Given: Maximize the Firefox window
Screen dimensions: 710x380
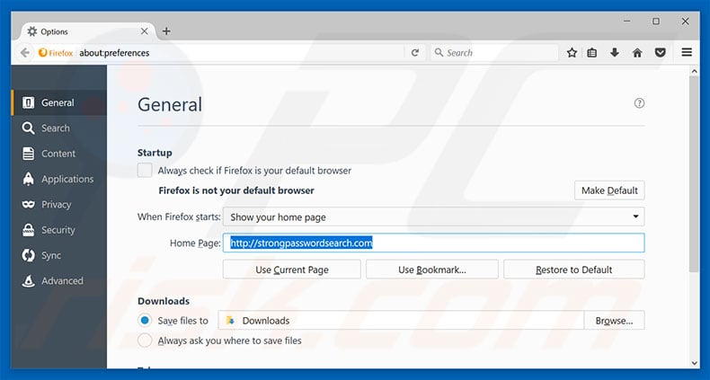Looking at the screenshot, I should (x=656, y=22).
